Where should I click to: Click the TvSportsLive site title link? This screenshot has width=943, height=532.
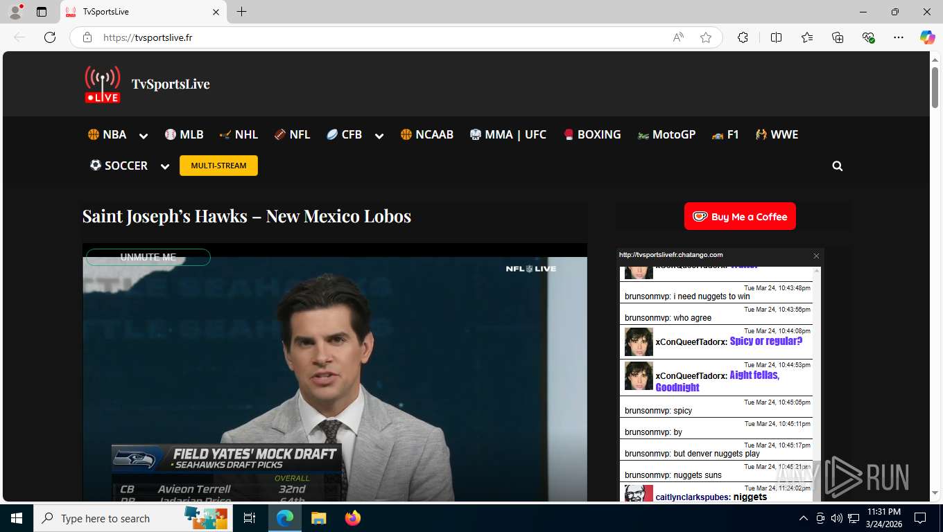(171, 84)
